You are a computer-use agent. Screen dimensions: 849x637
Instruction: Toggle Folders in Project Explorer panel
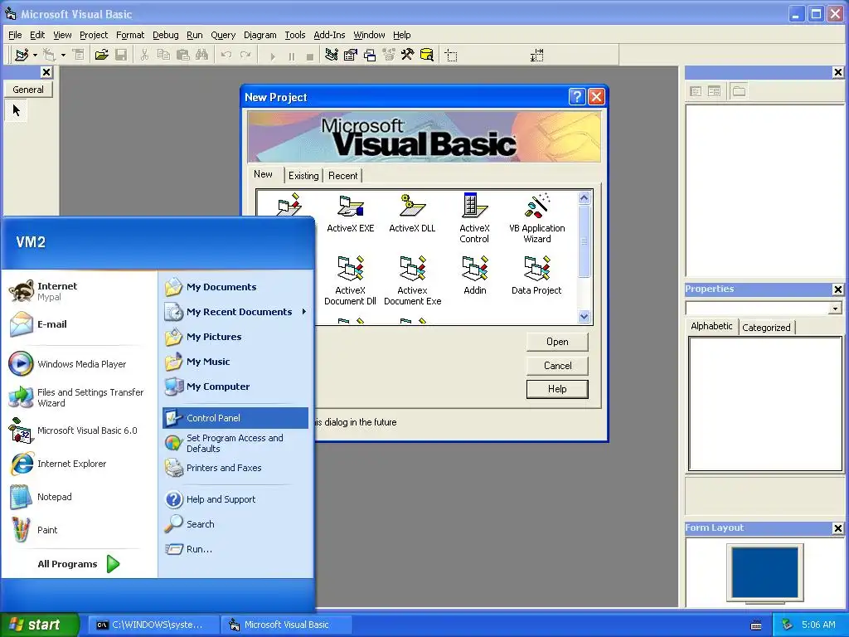pyautogui.click(x=739, y=91)
